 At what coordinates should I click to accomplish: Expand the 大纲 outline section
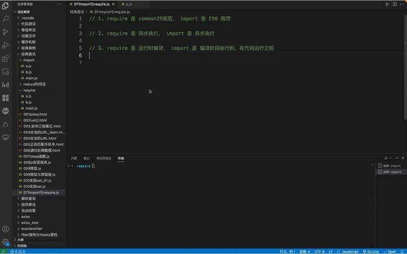tap(39, 240)
